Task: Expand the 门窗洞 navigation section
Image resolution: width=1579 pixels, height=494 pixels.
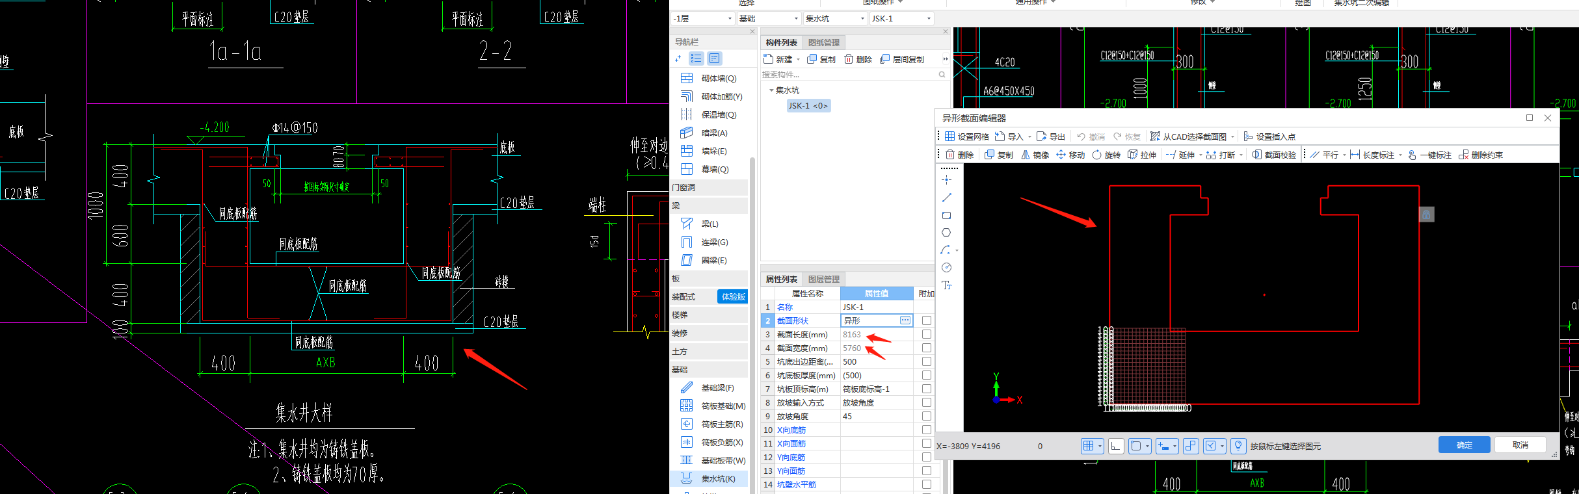Action: pyautogui.click(x=709, y=187)
